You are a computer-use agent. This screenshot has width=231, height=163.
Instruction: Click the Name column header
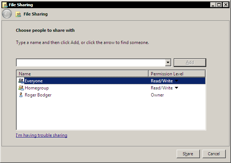coord(82,74)
